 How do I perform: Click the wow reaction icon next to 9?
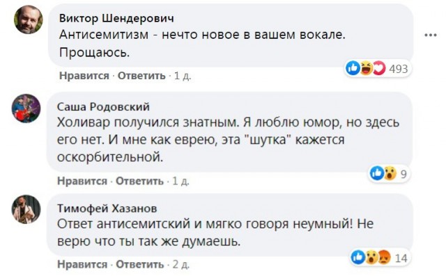tap(390, 173)
